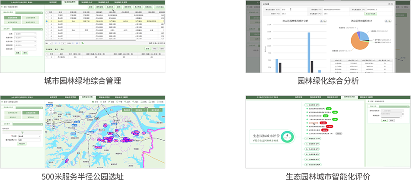Image resolution: width=411 pixels, height=180 pixels.
Task: Click the bar chart export icon
Action: pyautogui.click(x=325, y=21)
